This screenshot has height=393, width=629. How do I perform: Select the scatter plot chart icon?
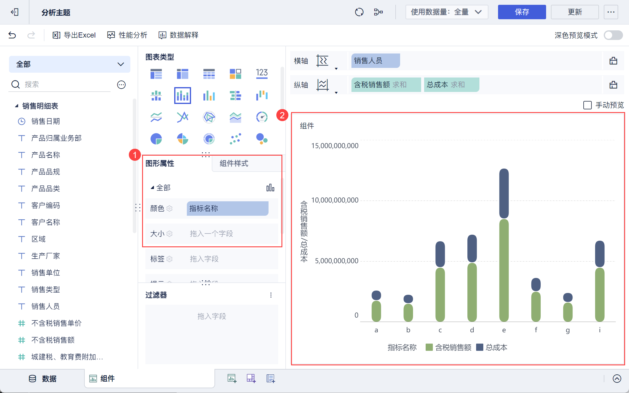click(235, 139)
